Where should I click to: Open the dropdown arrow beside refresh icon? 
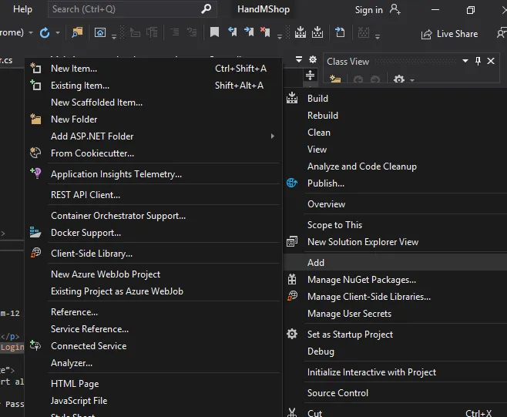pyautogui.click(x=59, y=34)
